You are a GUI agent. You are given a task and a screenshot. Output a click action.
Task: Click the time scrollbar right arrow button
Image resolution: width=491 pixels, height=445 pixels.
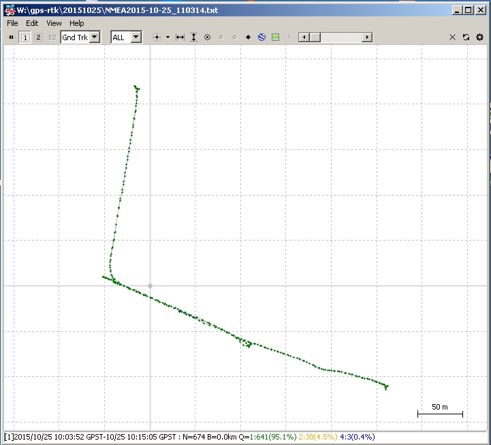pyautogui.click(x=367, y=37)
